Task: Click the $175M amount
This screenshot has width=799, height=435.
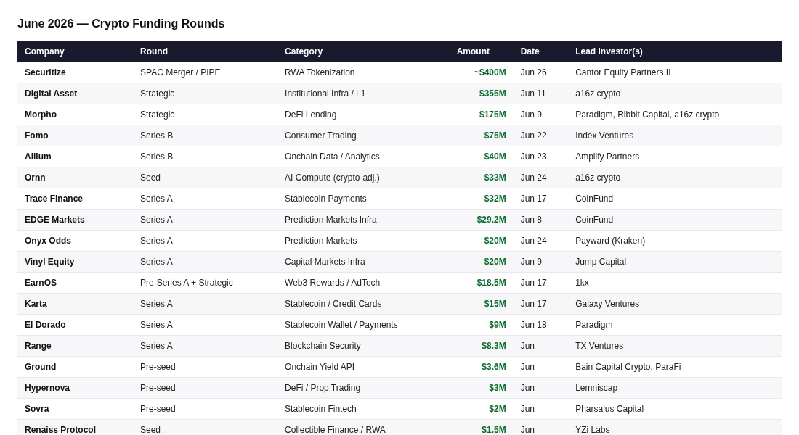Action: coord(492,115)
